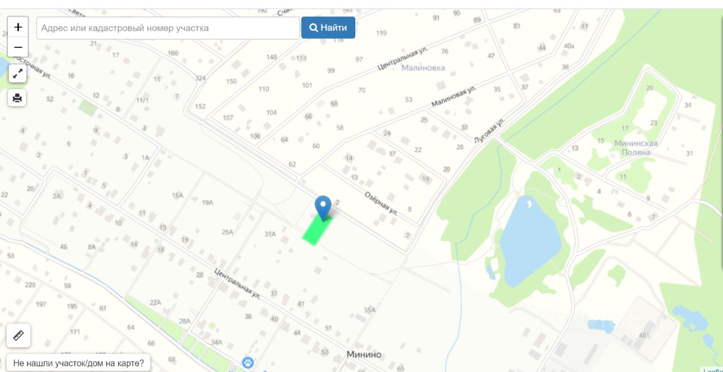The image size is (723, 372).
Task: Click the blue location pin marker
Action: tap(323, 207)
